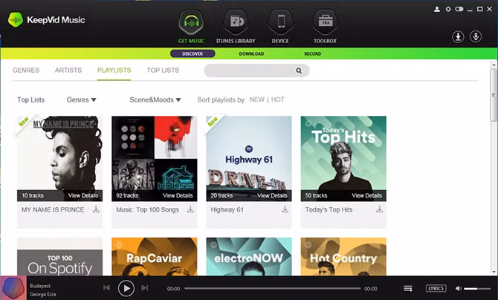Expand the Scene&Moods dropdown
Screen dimensions: 498x300
click(155, 100)
